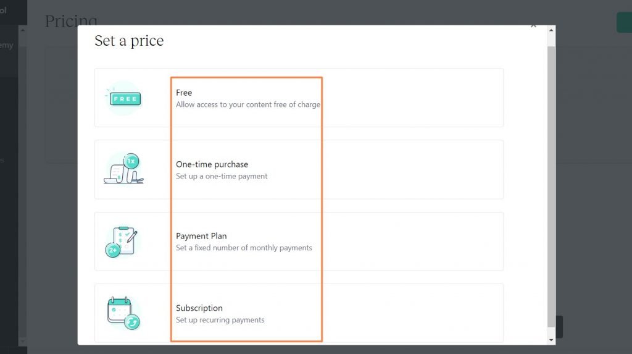Select the Subscription title

(x=199, y=308)
